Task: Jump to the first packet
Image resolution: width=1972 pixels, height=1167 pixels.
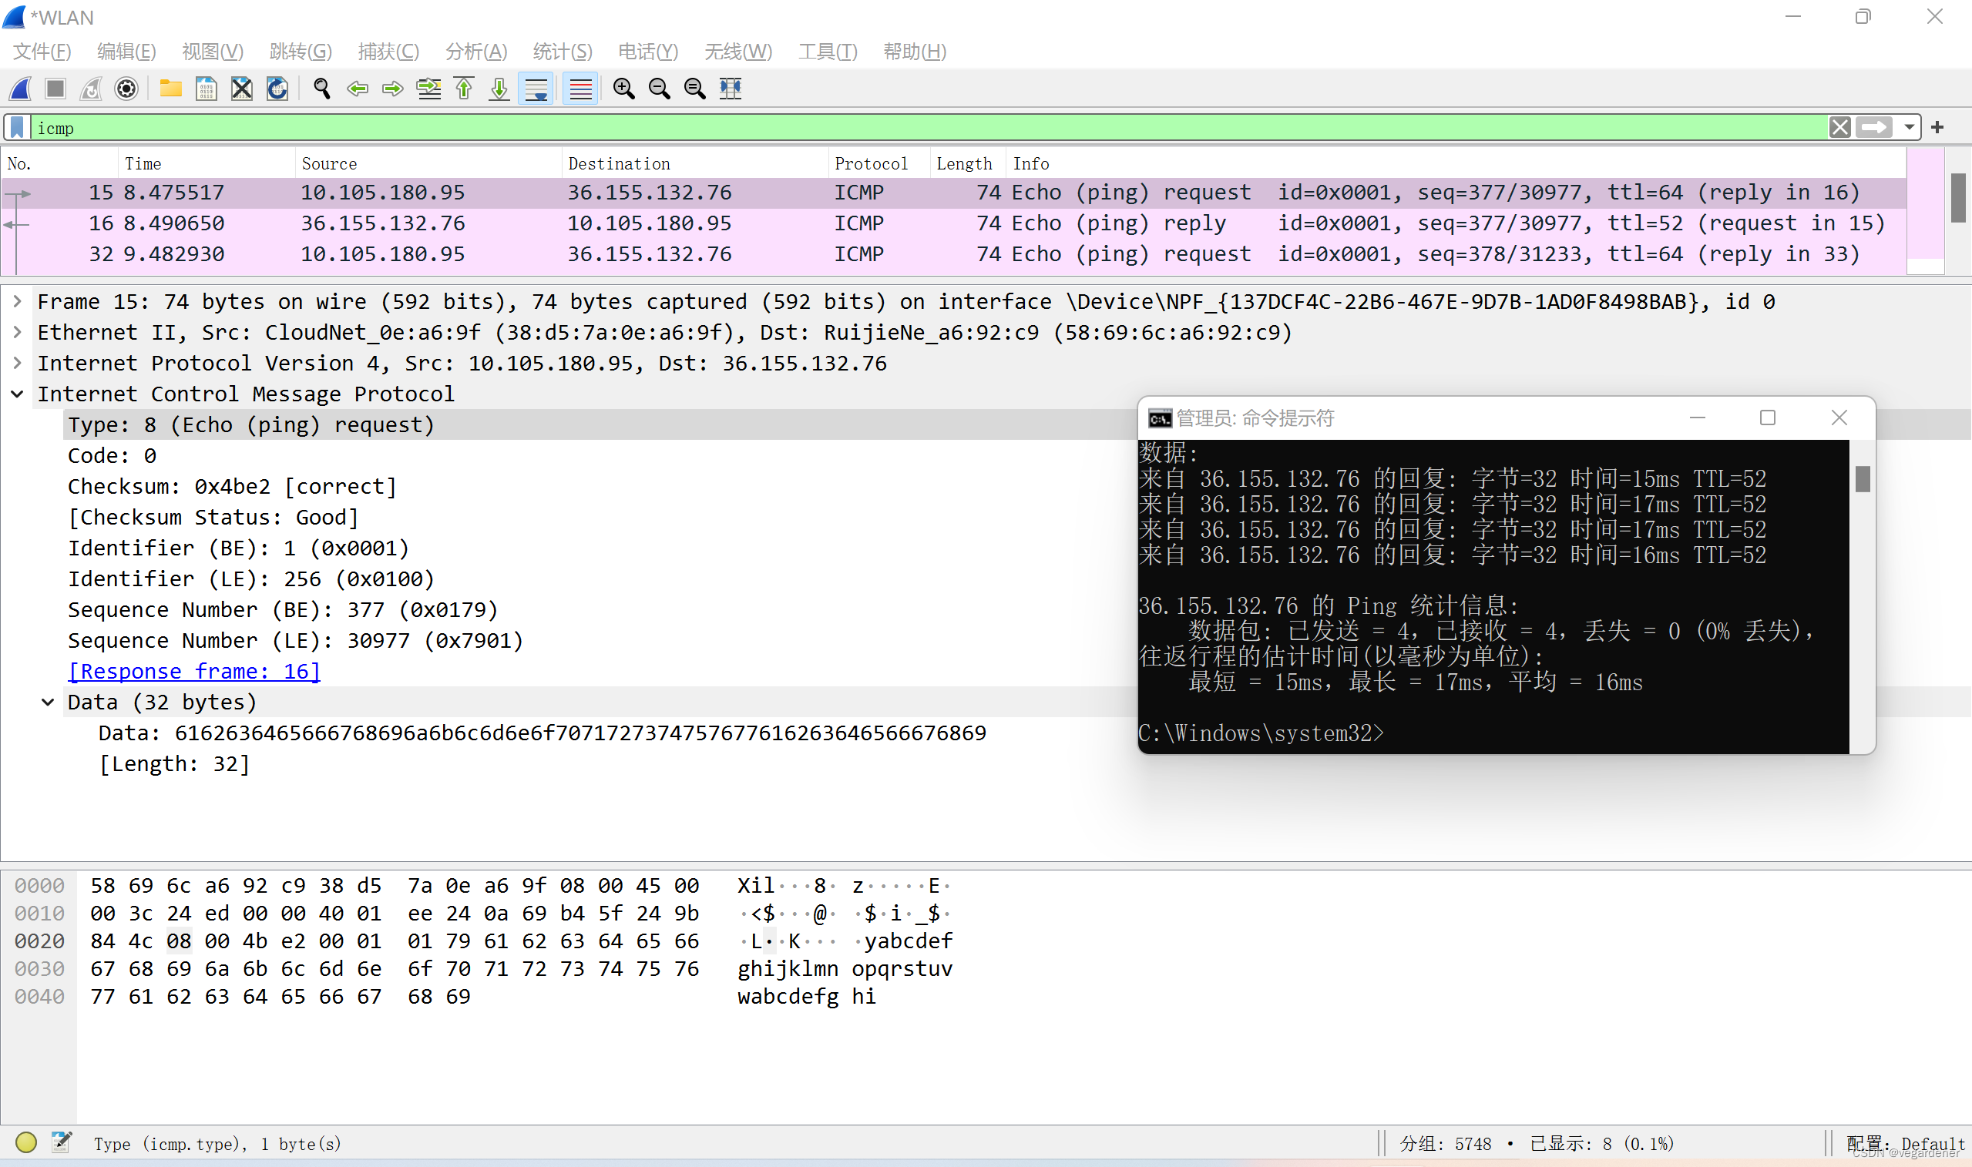Action: [x=464, y=89]
